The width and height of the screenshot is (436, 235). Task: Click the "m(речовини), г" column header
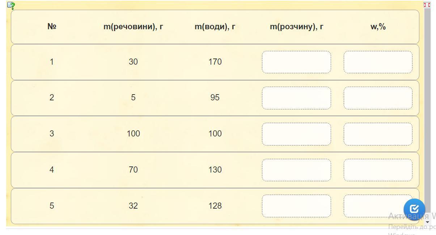133,27
